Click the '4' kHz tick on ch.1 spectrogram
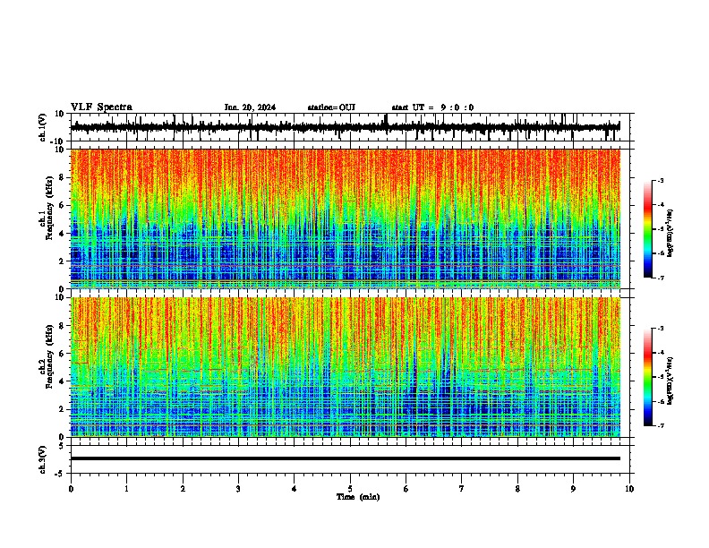 click(x=62, y=234)
